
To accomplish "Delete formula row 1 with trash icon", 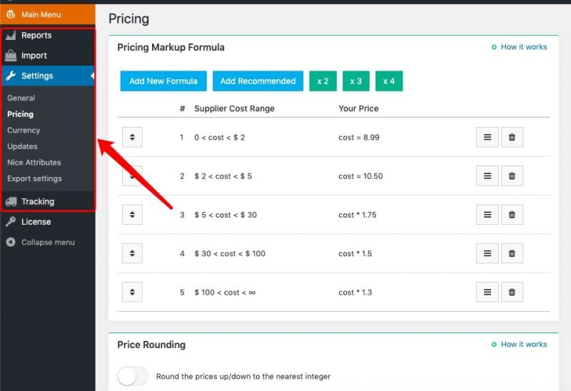I will [x=512, y=137].
